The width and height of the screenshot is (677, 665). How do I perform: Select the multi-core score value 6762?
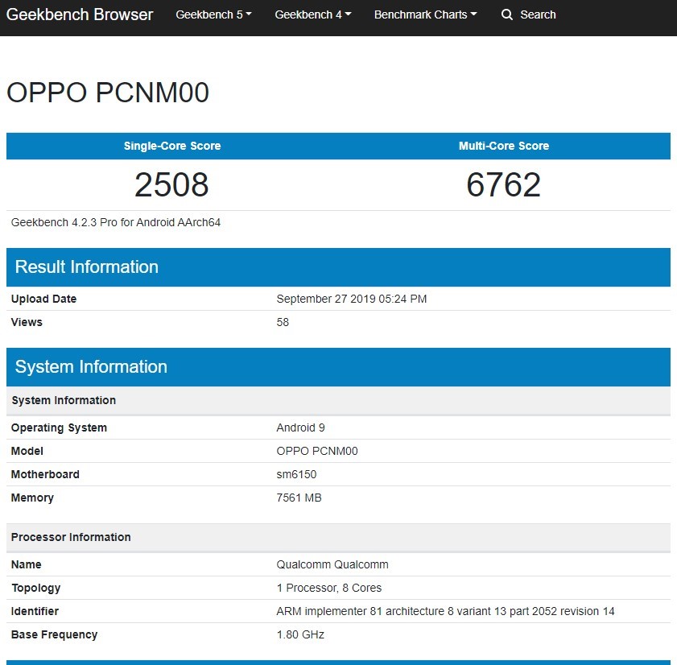coord(503,185)
